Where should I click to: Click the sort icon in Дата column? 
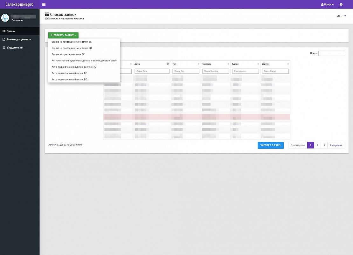point(168,64)
